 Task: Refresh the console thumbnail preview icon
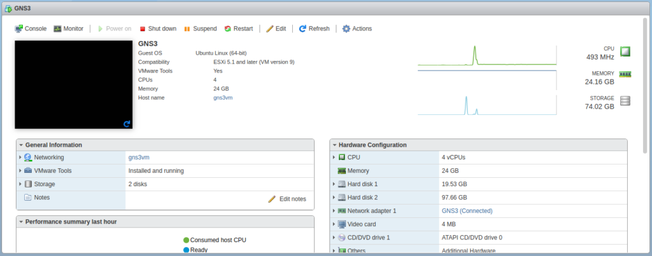pos(127,124)
